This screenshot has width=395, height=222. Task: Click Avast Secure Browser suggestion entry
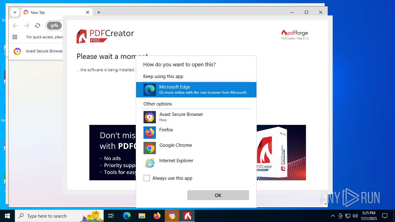pyautogui.click(x=38, y=51)
